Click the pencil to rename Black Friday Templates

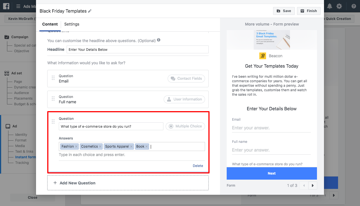click(90, 11)
